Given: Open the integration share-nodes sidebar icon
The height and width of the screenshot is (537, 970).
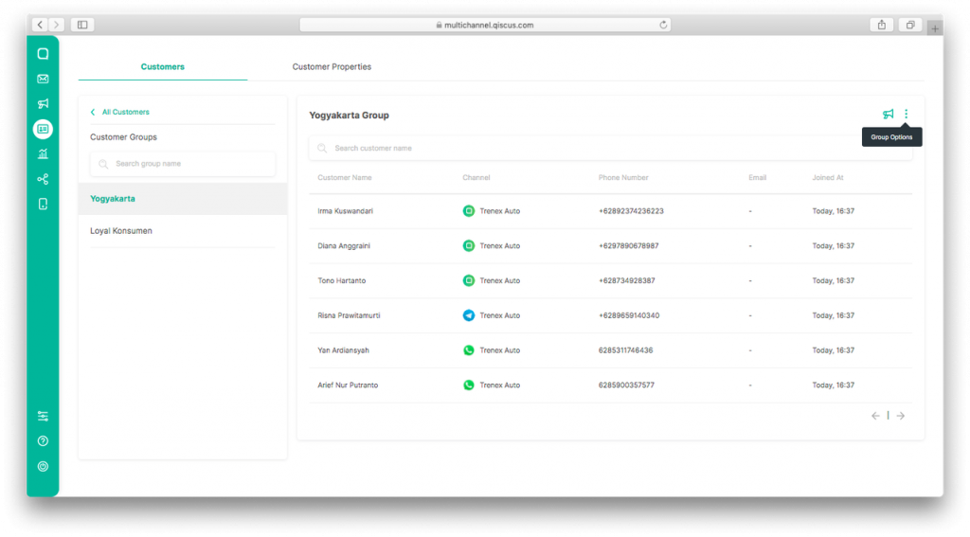Looking at the screenshot, I should tap(43, 179).
